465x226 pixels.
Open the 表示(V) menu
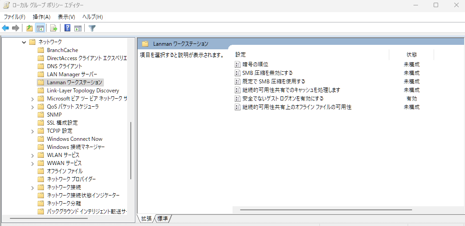66,17
